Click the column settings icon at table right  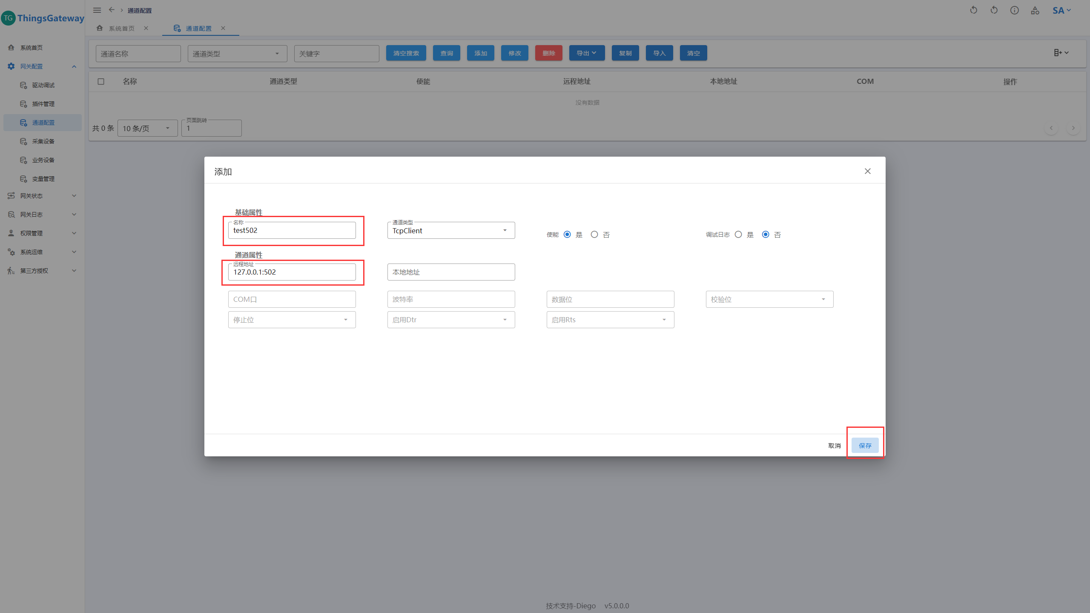1061,53
